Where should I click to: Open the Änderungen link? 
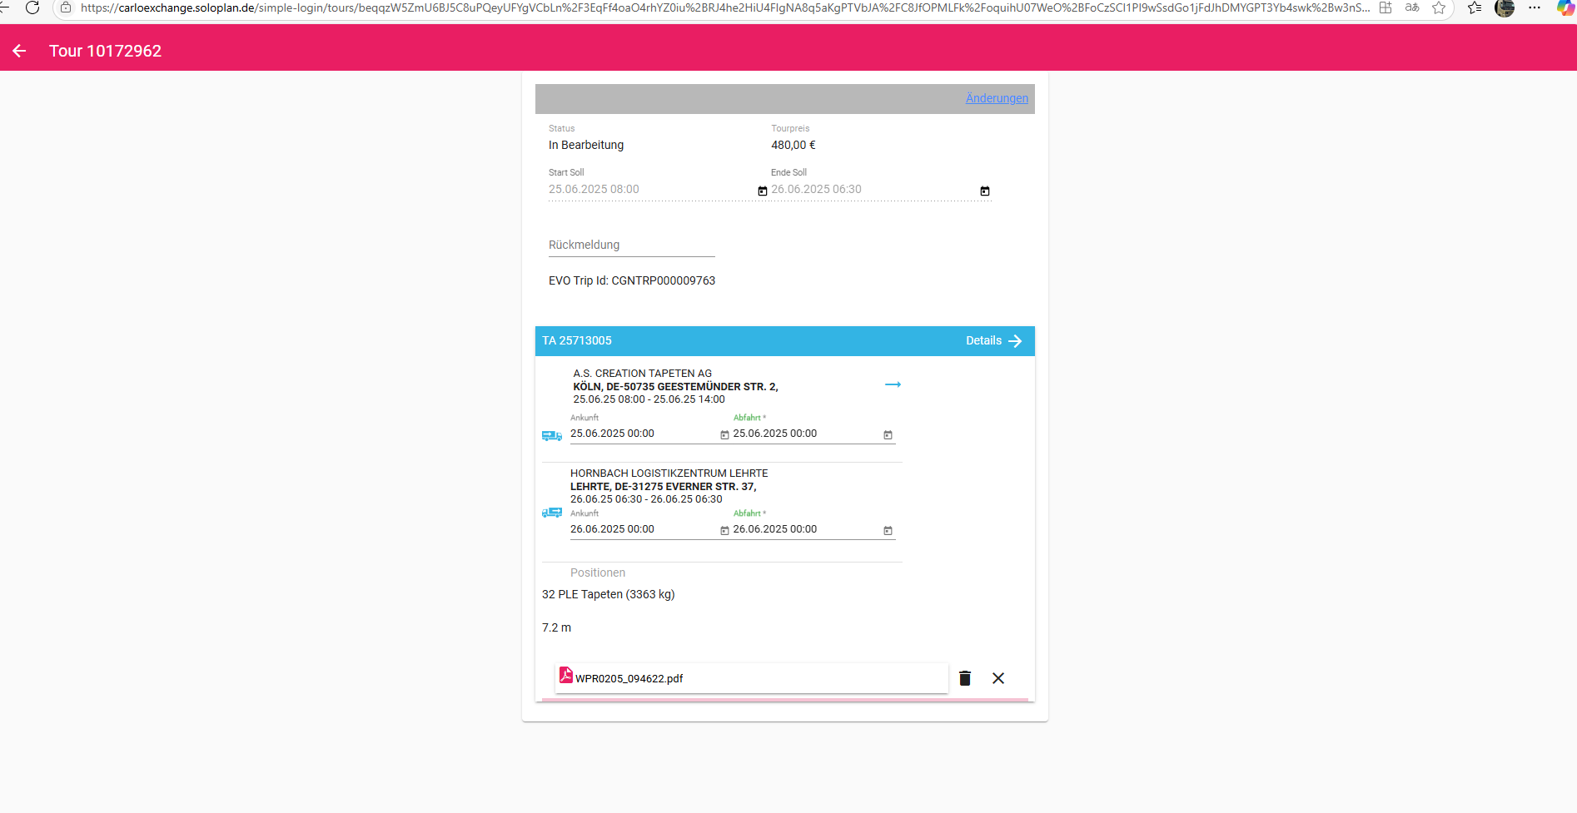997,98
